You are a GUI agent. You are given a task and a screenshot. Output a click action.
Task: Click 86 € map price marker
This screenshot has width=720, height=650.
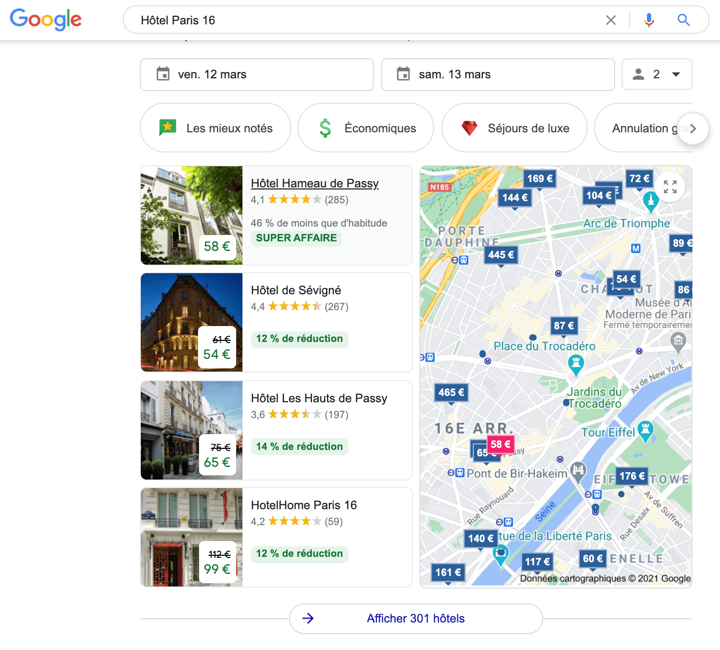click(683, 290)
